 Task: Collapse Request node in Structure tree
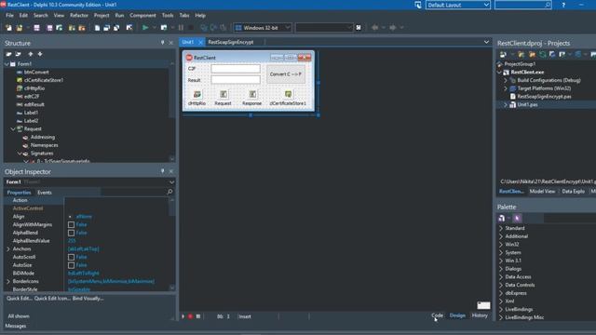coord(13,129)
